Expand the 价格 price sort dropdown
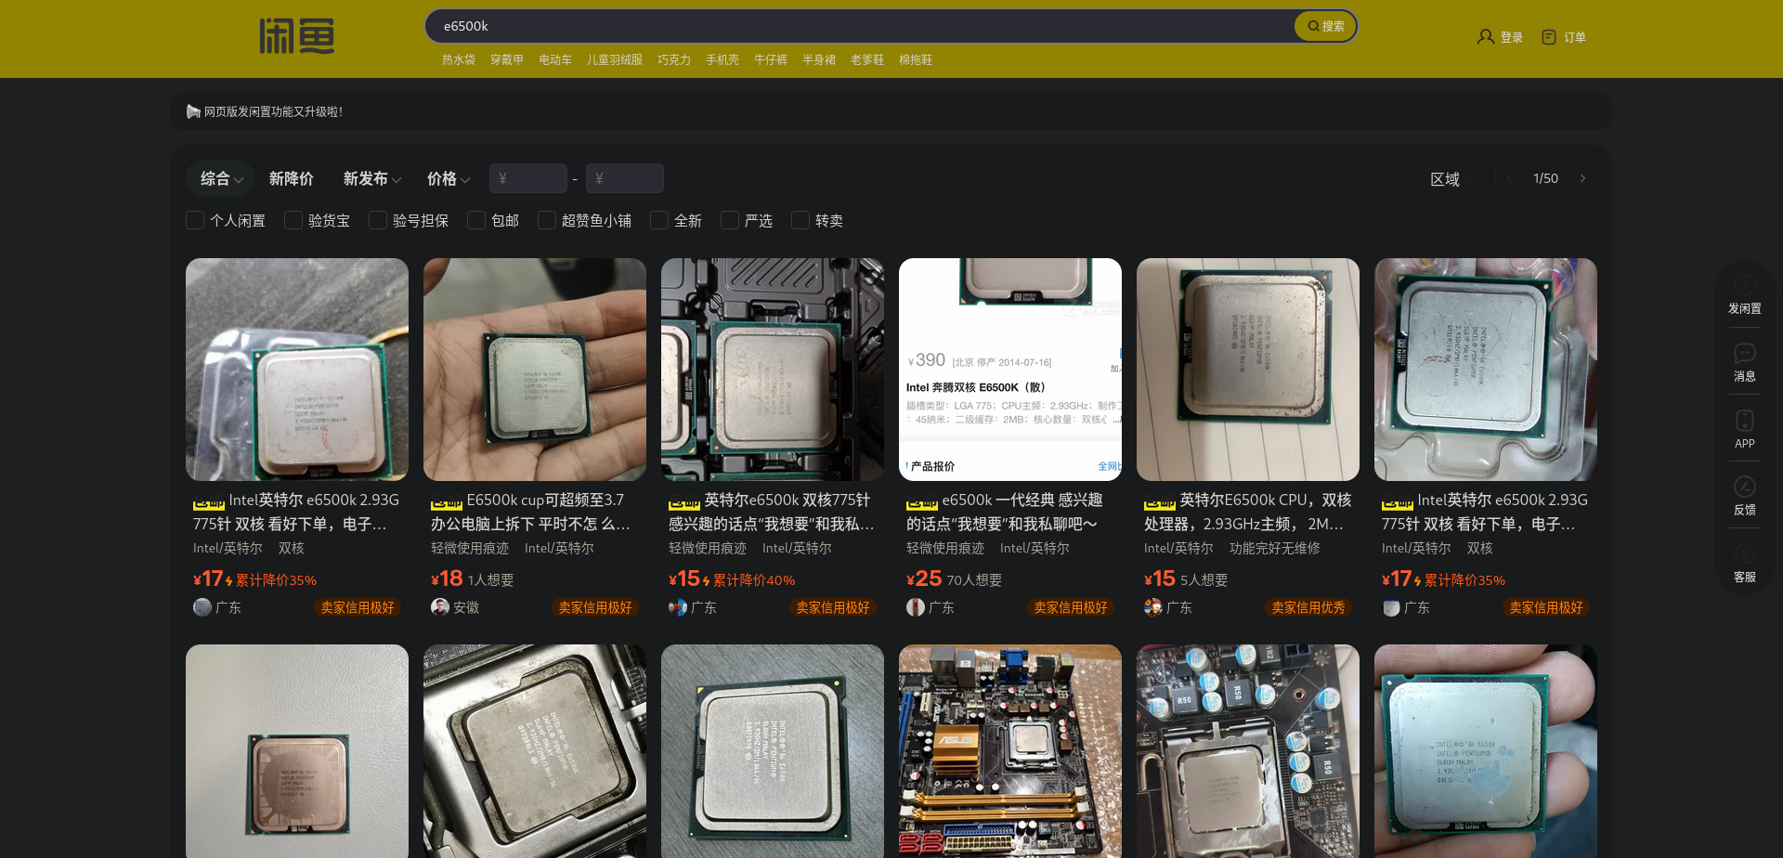This screenshot has height=858, width=1783. point(449,178)
